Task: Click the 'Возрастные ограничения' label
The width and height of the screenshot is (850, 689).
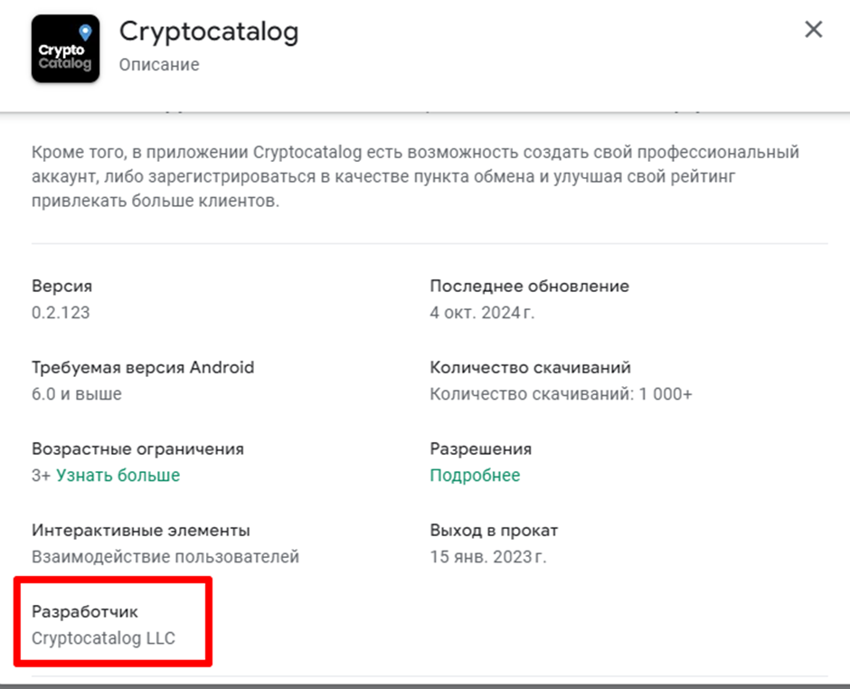Action: (x=137, y=449)
